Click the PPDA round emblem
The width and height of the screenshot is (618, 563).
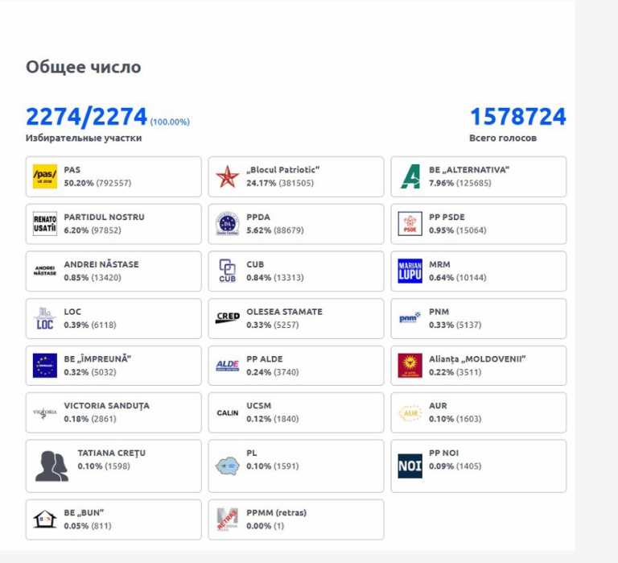pos(228,224)
